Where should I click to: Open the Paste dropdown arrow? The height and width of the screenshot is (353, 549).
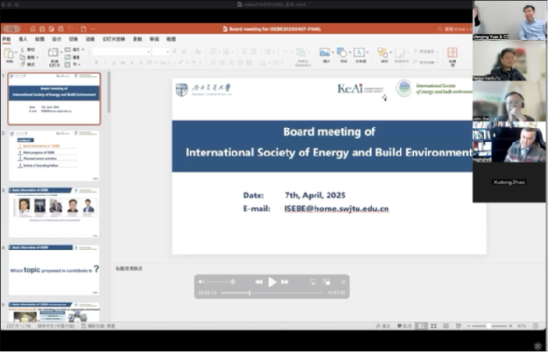pyautogui.click(x=16, y=53)
